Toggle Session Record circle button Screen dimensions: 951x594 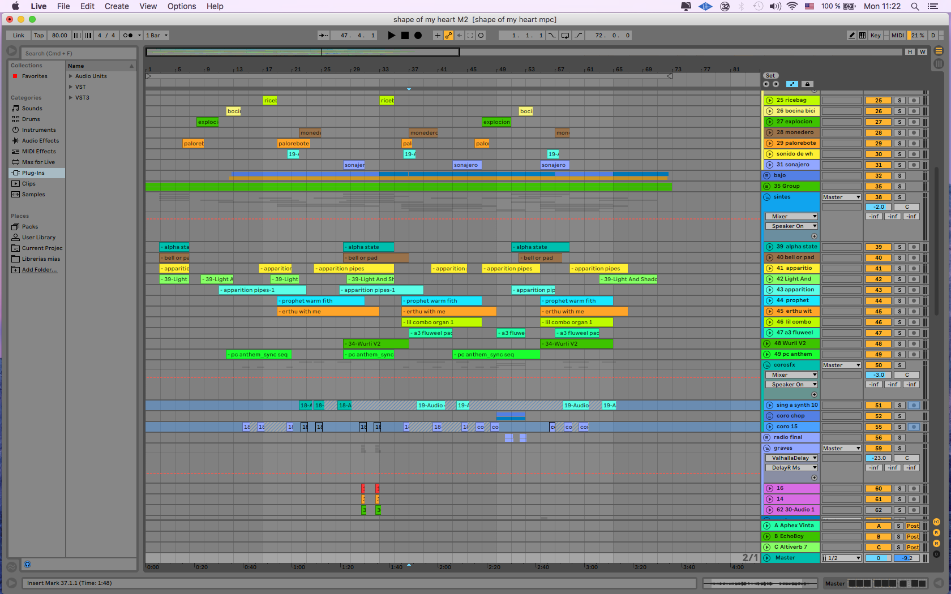click(481, 35)
